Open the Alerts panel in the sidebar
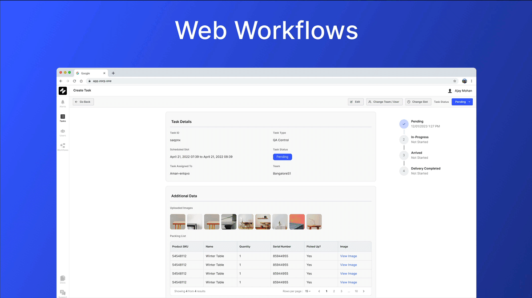Screen dimensions: 532x298 coord(63,103)
